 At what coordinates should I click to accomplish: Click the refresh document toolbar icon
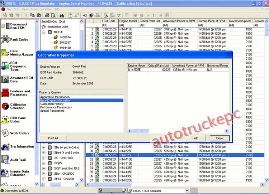pyautogui.click(x=70, y=15)
